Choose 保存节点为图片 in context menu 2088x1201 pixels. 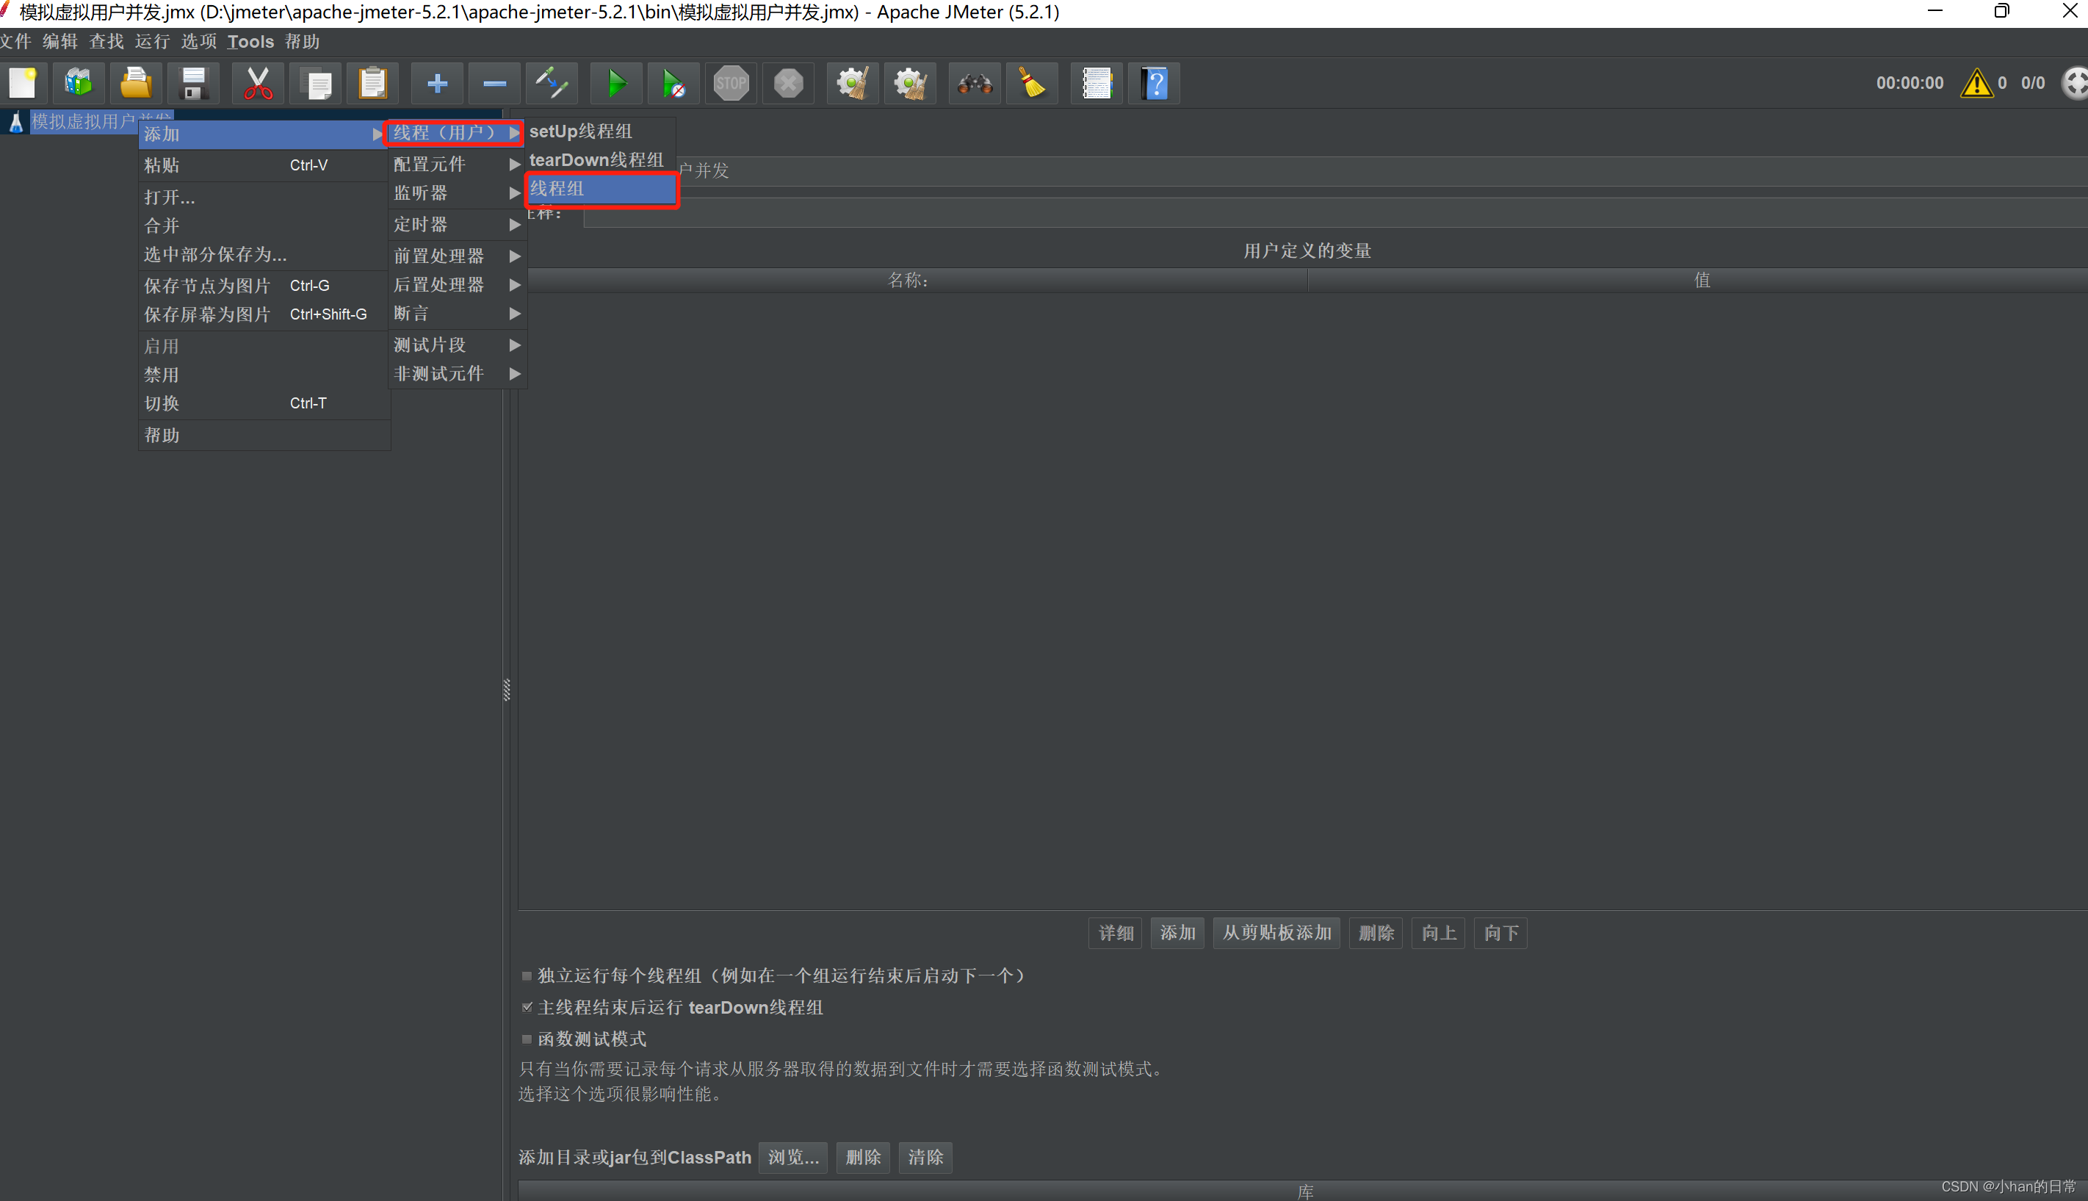click(x=263, y=286)
